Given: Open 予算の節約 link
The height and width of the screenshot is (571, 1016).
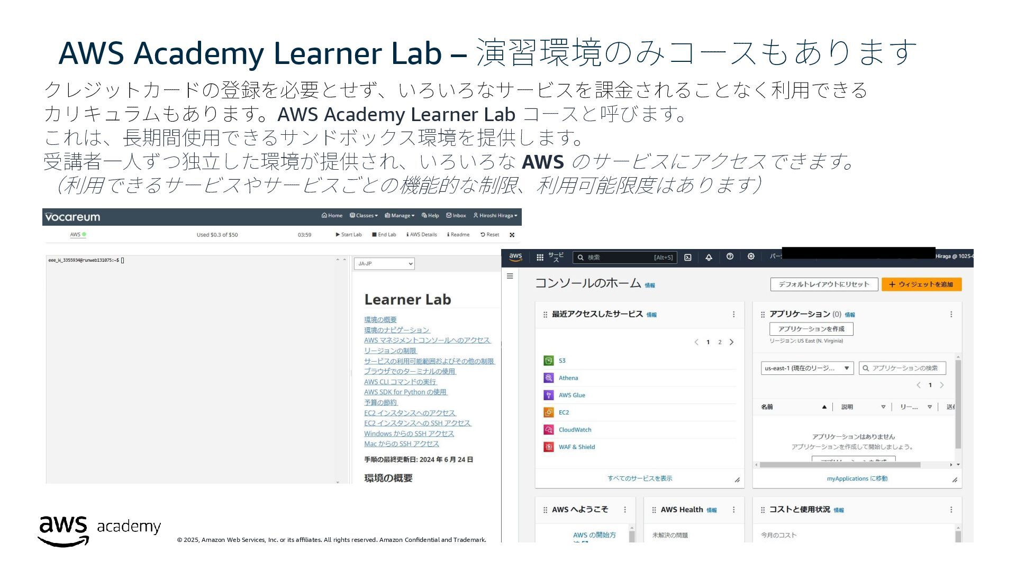Looking at the screenshot, I should (381, 402).
